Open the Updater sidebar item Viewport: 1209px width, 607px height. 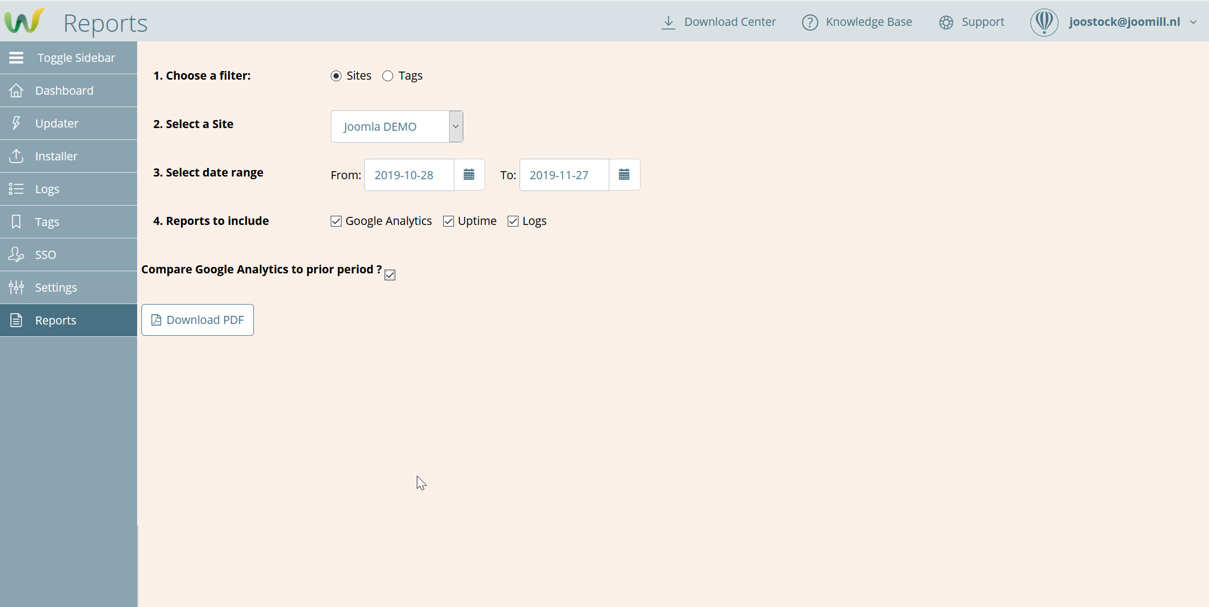[56, 123]
